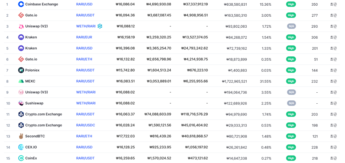Click the blue icon beside WETH/RARI in row 3
The height and width of the screenshot is (163, 345).
click(100, 26)
